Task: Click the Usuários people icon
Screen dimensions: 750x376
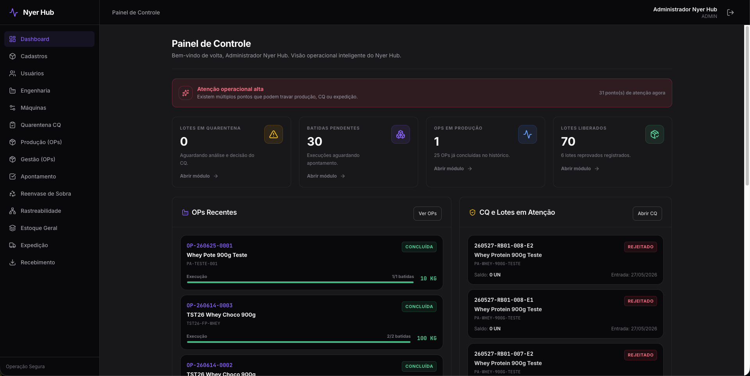Action: pyautogui.click(x=13, y=73)
